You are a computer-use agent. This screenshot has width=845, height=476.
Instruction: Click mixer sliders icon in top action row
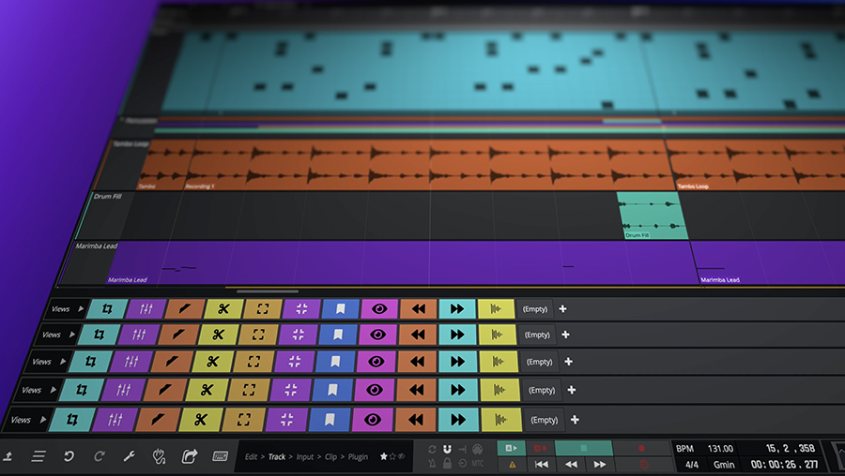click(146, 308)
